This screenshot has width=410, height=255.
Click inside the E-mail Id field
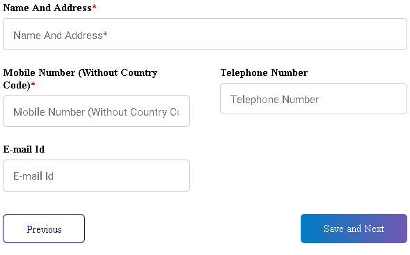click(x=96, y=176)
